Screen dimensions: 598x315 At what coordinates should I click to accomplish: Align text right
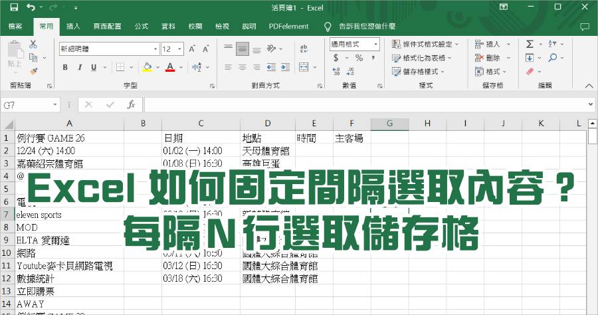256,68
